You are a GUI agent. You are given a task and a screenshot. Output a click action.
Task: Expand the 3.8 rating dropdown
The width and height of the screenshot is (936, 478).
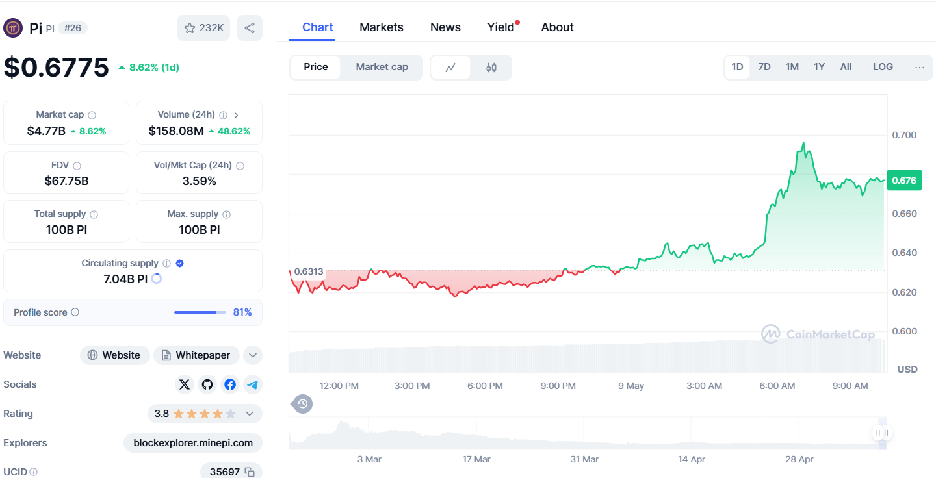pos(250,414)
